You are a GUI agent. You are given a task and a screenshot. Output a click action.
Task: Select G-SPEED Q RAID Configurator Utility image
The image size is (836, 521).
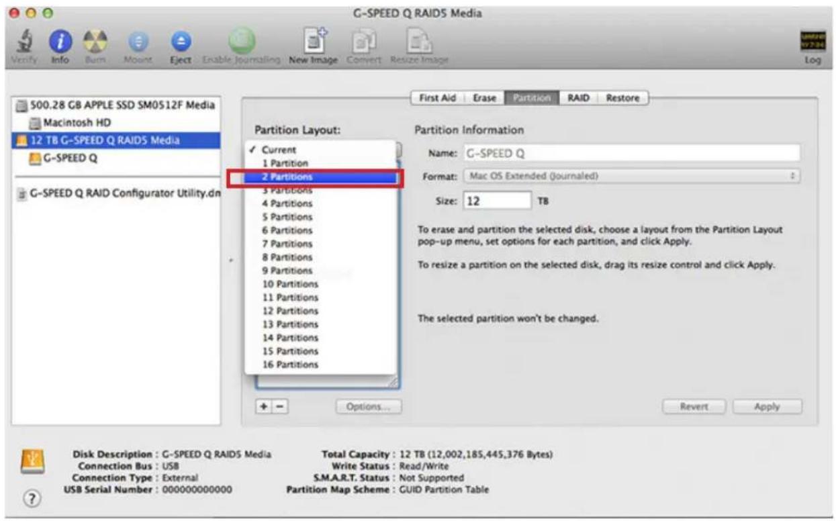coord(118,194)
